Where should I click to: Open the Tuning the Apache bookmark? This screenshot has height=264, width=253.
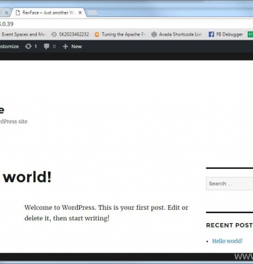click(120, 34)
